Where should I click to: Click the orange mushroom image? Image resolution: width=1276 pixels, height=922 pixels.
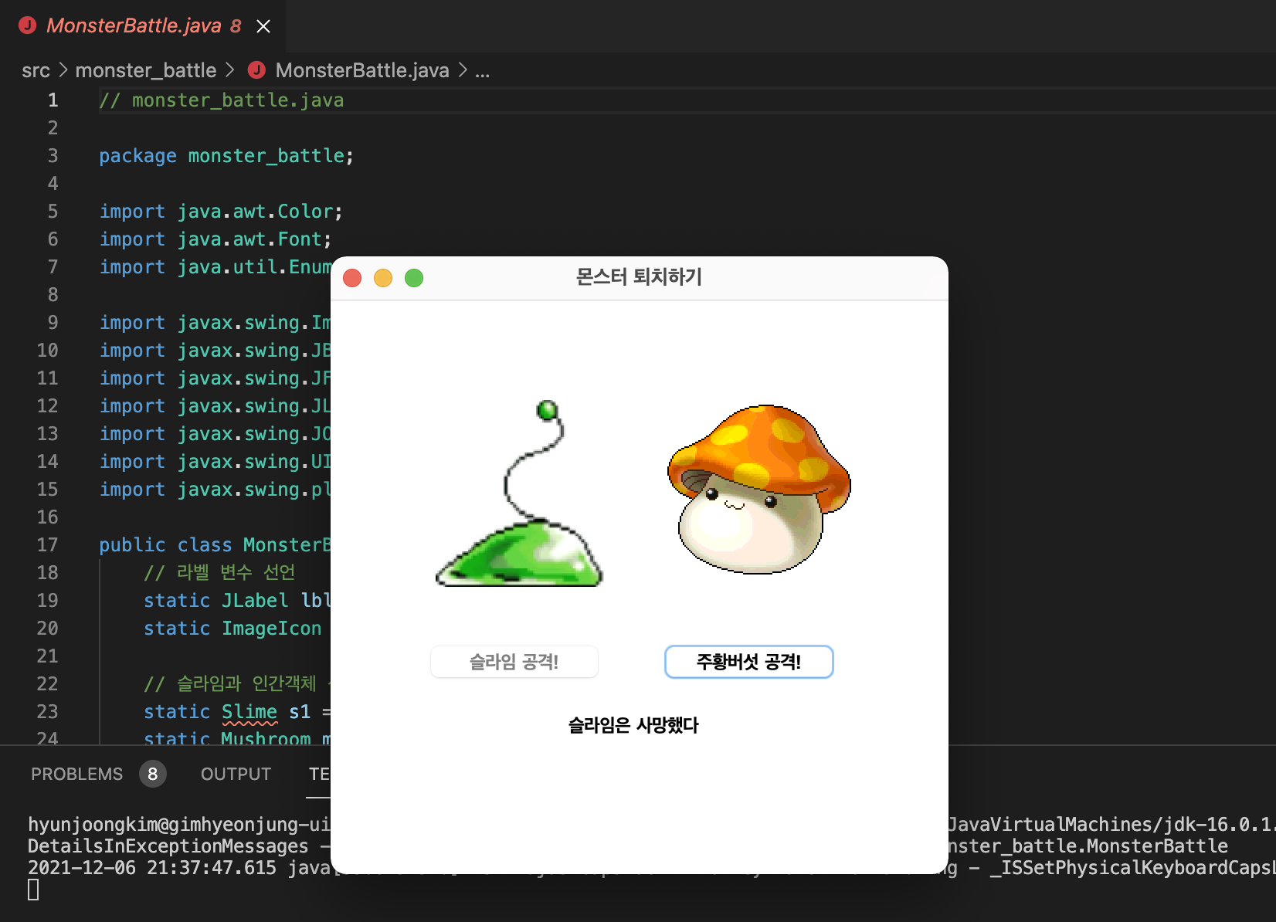click(x=759, y=489)
